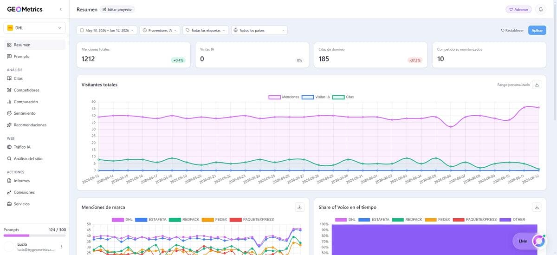
Task: Click Lucia's profile avatar
Action: 9,247
